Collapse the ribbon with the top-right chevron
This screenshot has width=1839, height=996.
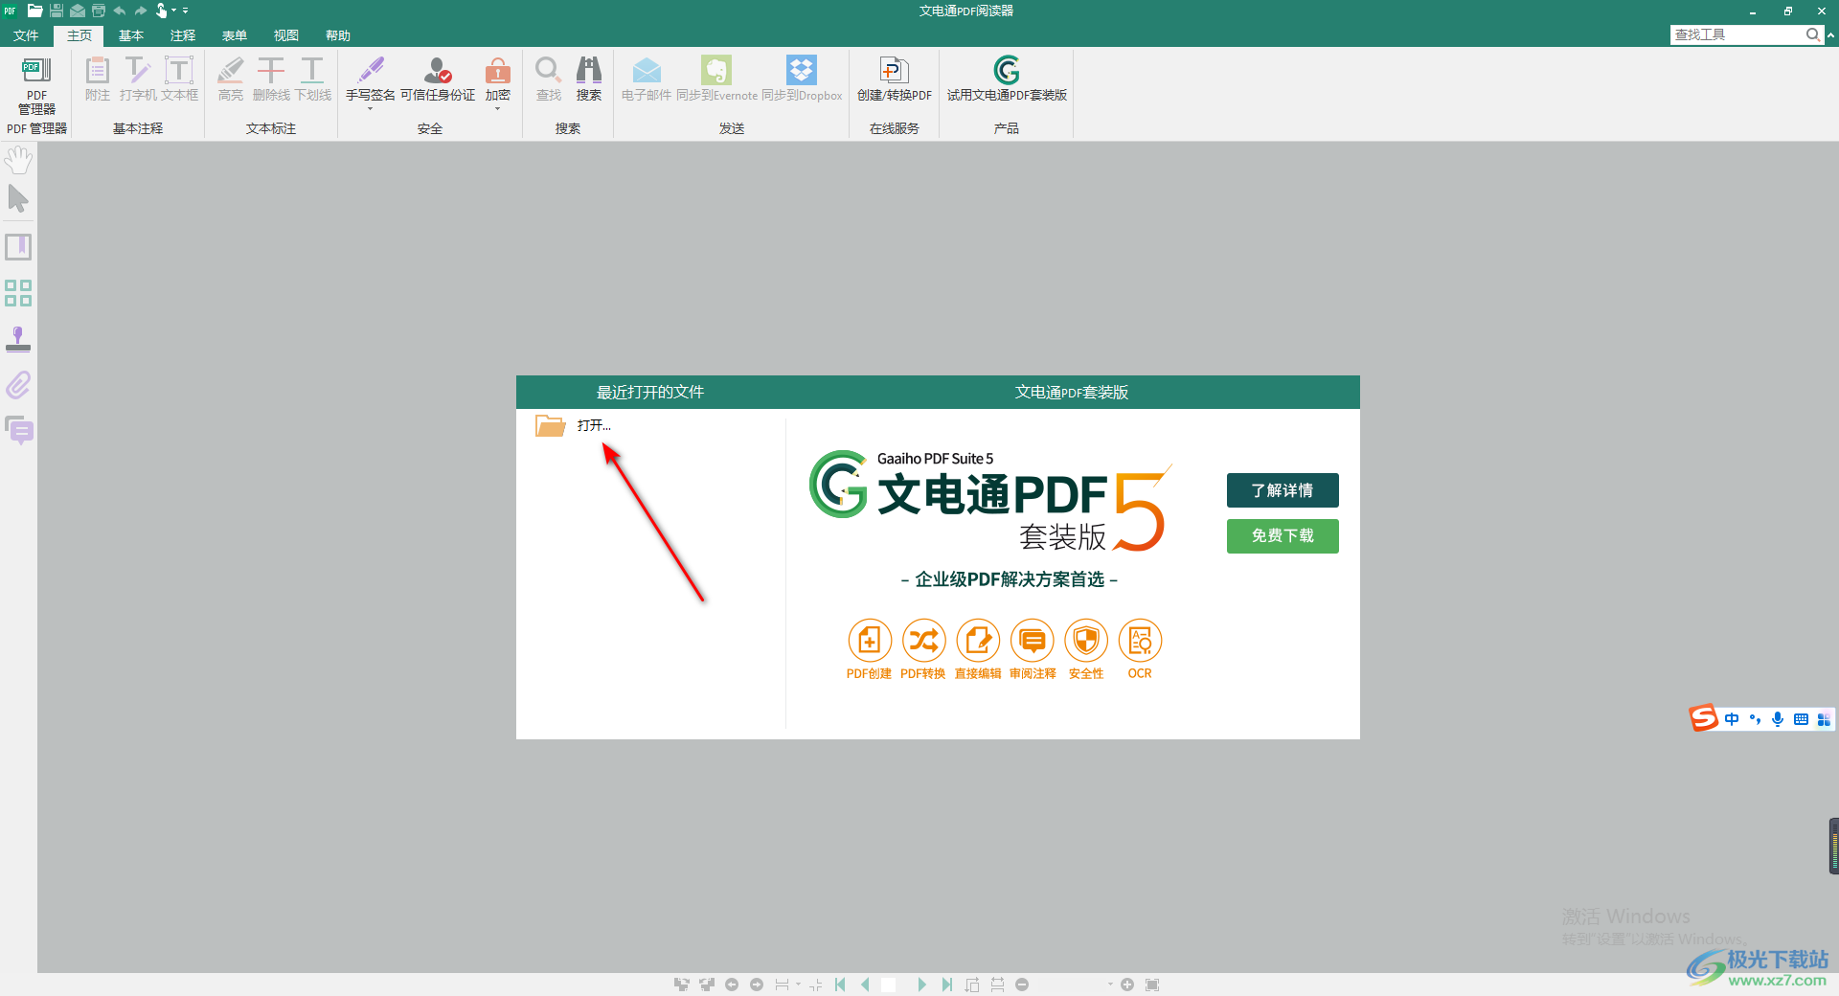coord(1830,34)
